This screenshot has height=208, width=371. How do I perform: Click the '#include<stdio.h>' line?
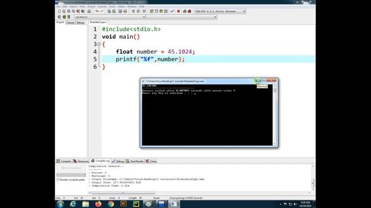pyautogui.click(x=131, y=29)
